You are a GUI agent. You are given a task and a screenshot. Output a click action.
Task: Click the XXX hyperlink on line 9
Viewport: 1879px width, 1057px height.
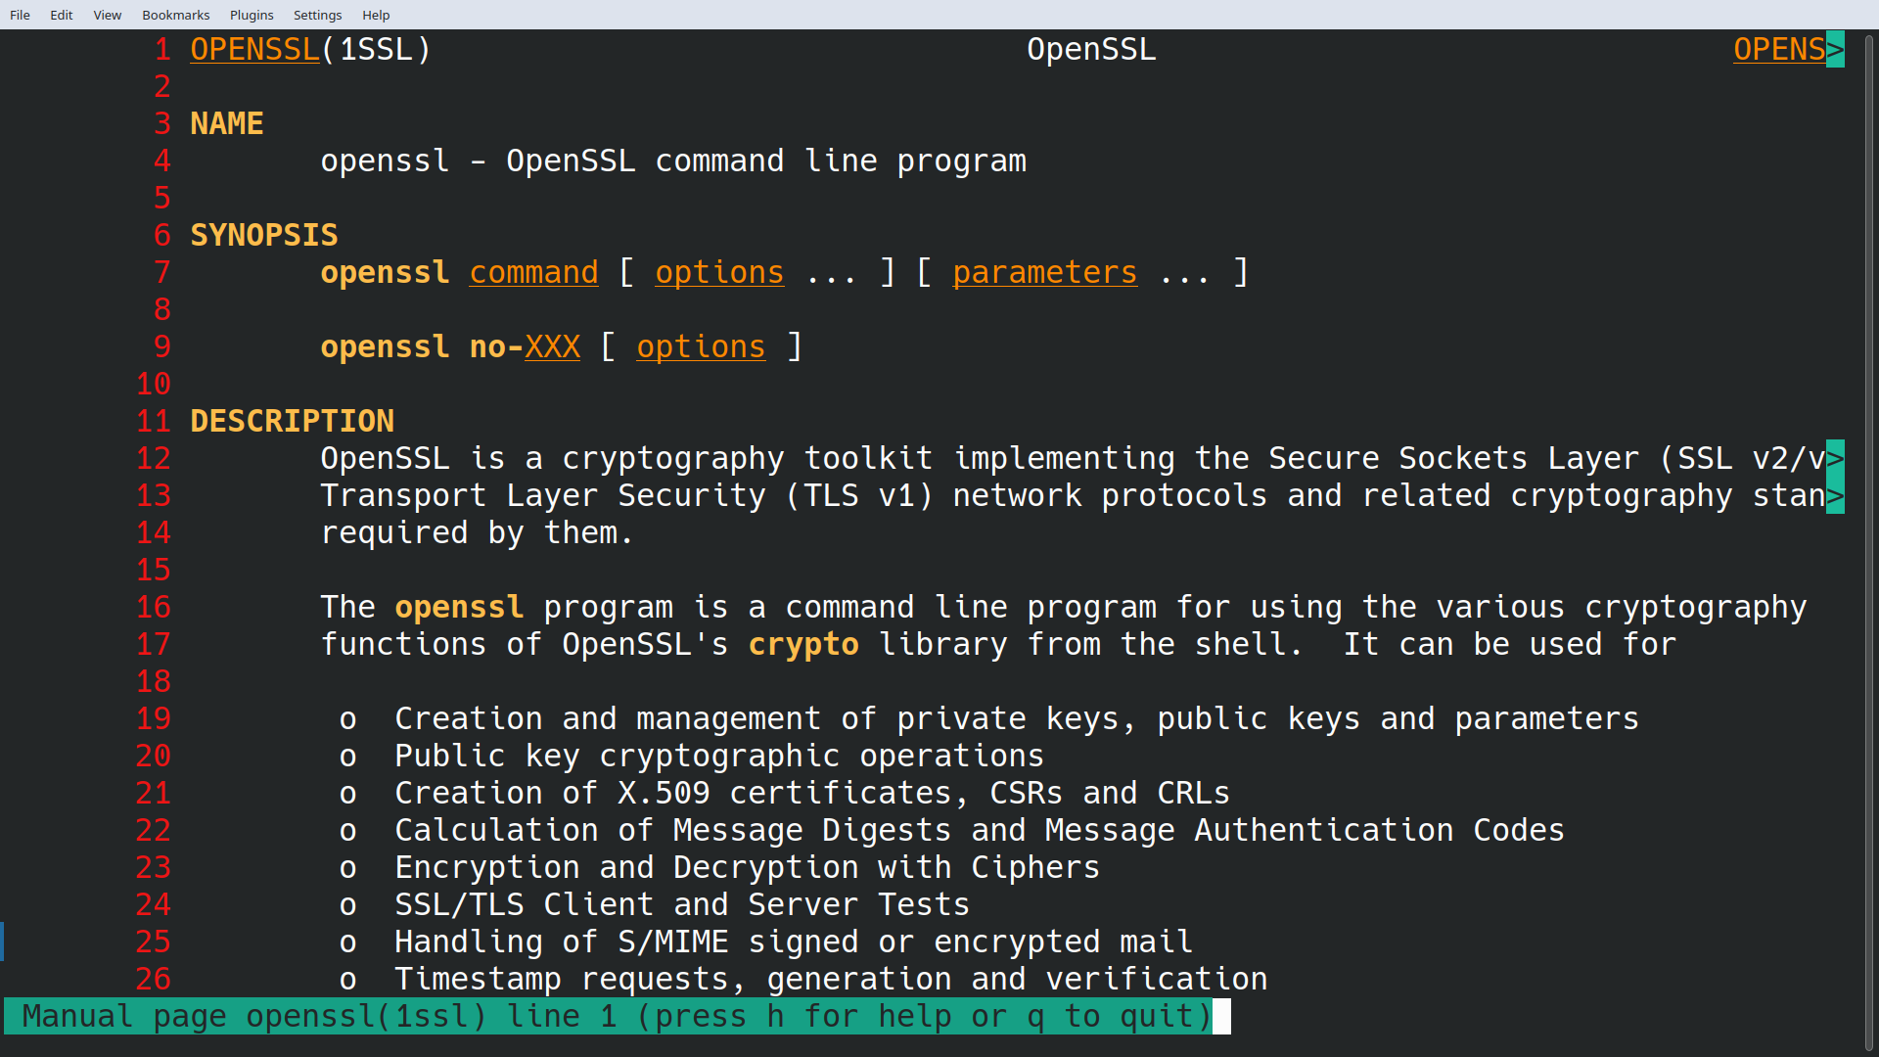point(552,345)
